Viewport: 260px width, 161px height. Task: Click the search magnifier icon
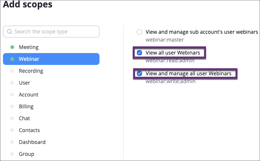point(10,32)
